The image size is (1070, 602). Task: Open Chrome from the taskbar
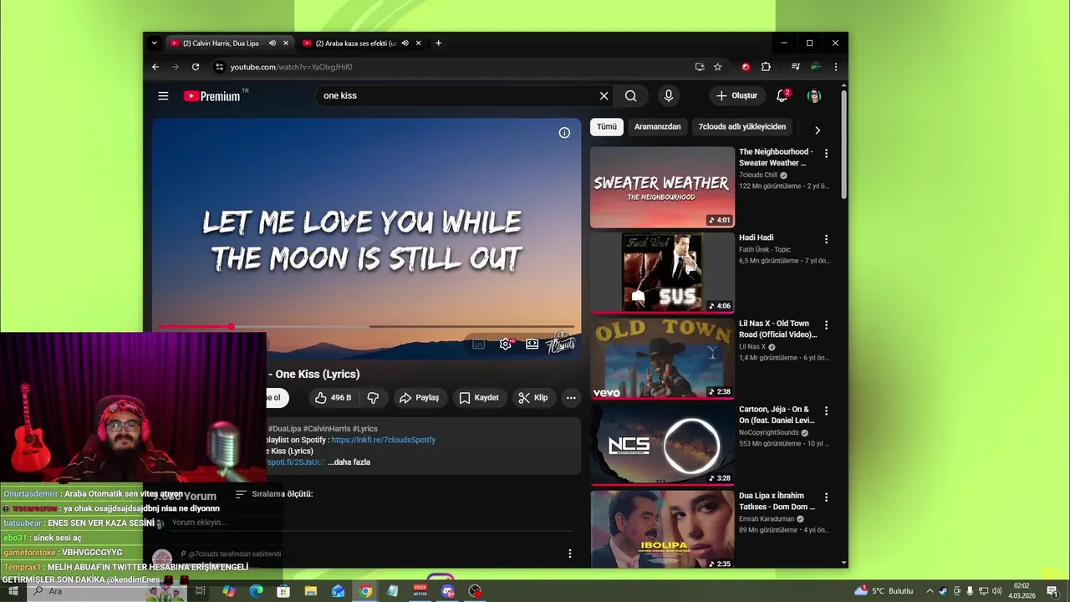pos(365,591)
